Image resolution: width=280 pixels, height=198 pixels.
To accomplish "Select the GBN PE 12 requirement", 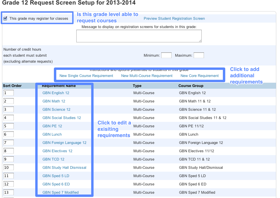I will pos(52,126).
